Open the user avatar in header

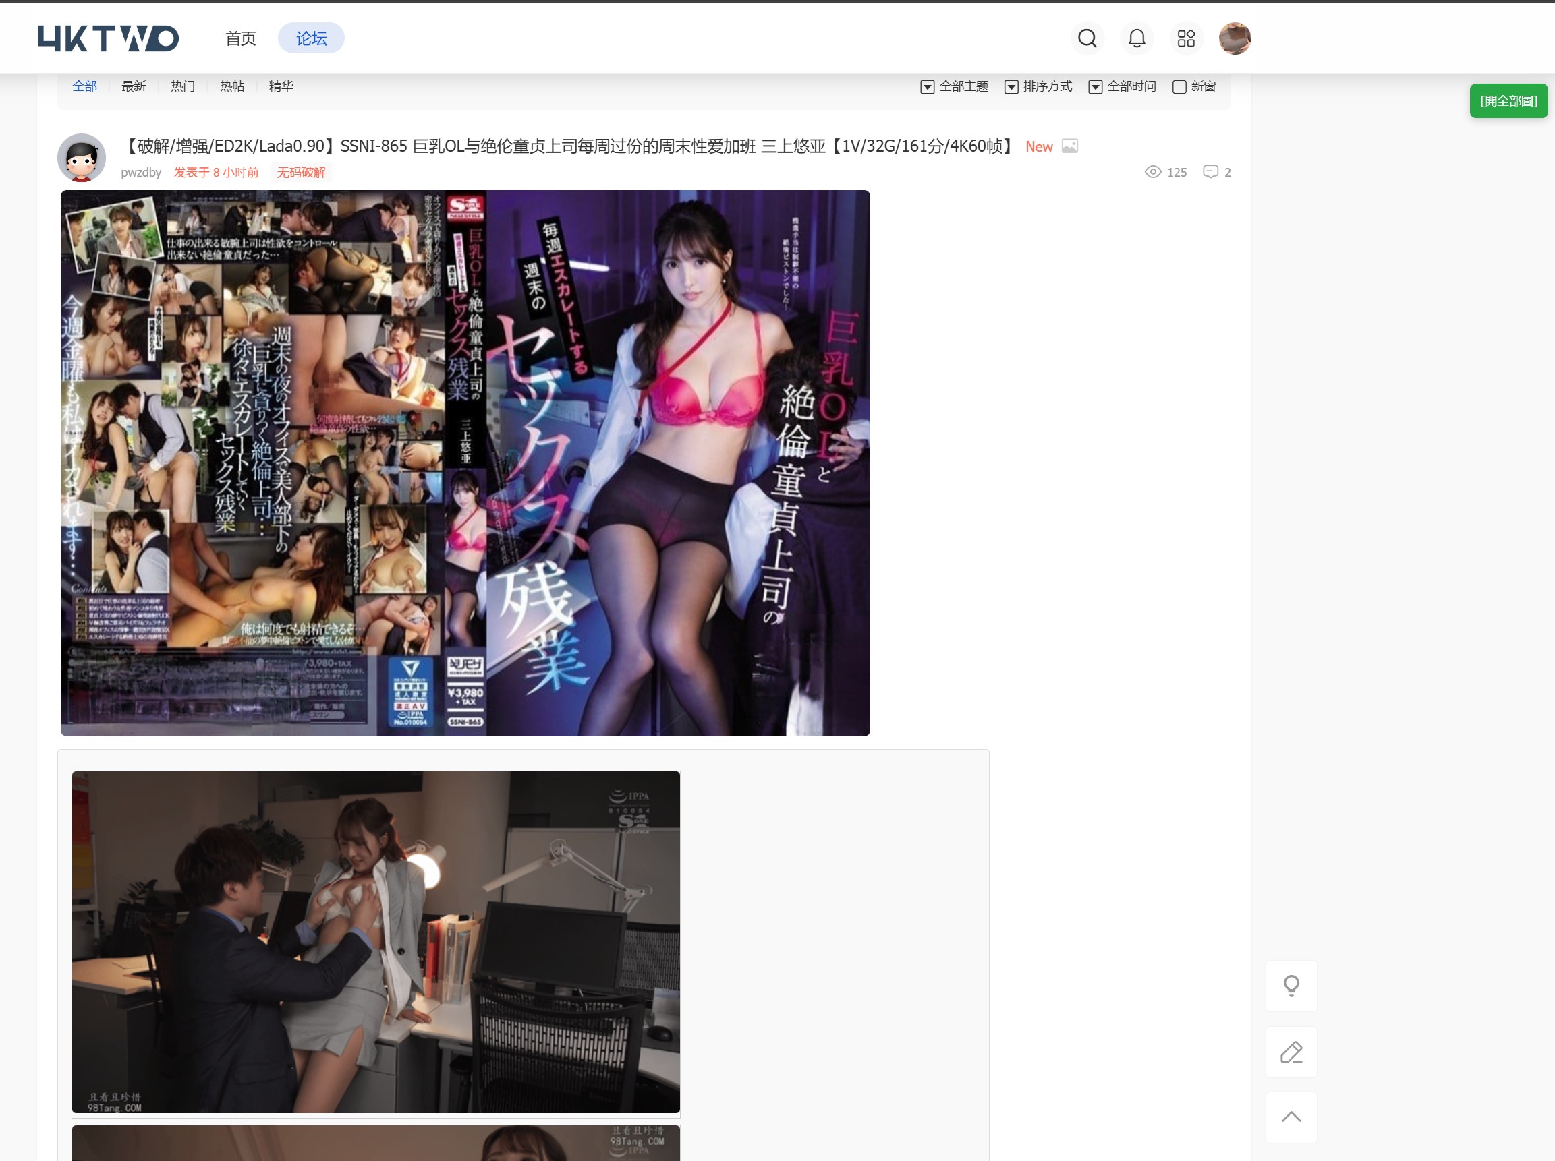(x=1235, y=38)
